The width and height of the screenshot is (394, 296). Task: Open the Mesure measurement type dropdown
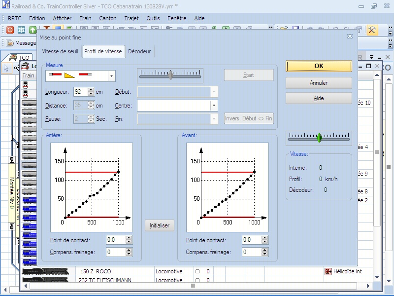point(112,76)
